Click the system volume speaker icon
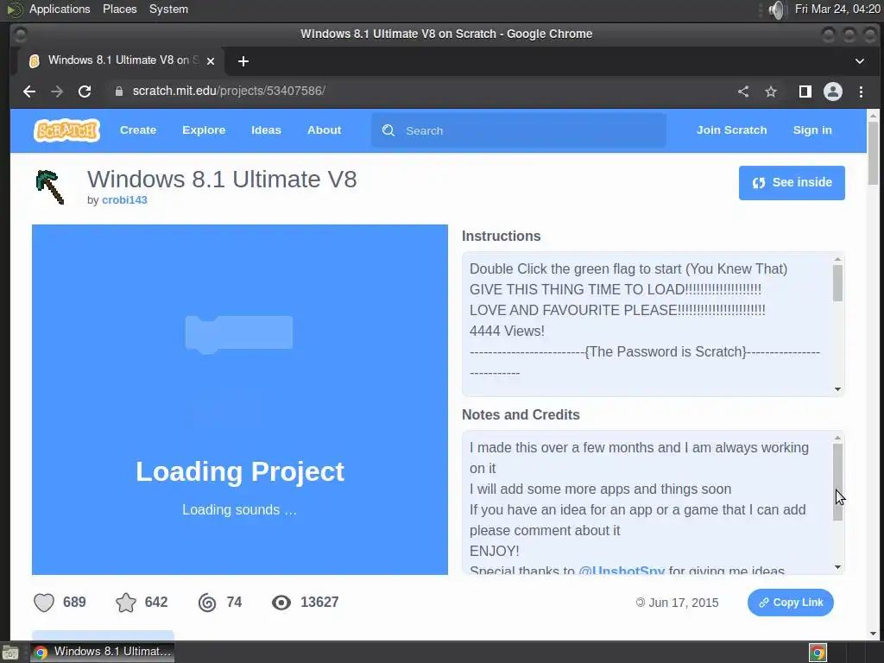Viewport: 884px width, 663px height. coord(776,9)
